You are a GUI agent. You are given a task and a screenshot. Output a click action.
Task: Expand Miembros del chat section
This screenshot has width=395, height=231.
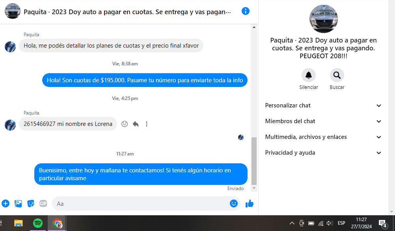pos(323,121)
